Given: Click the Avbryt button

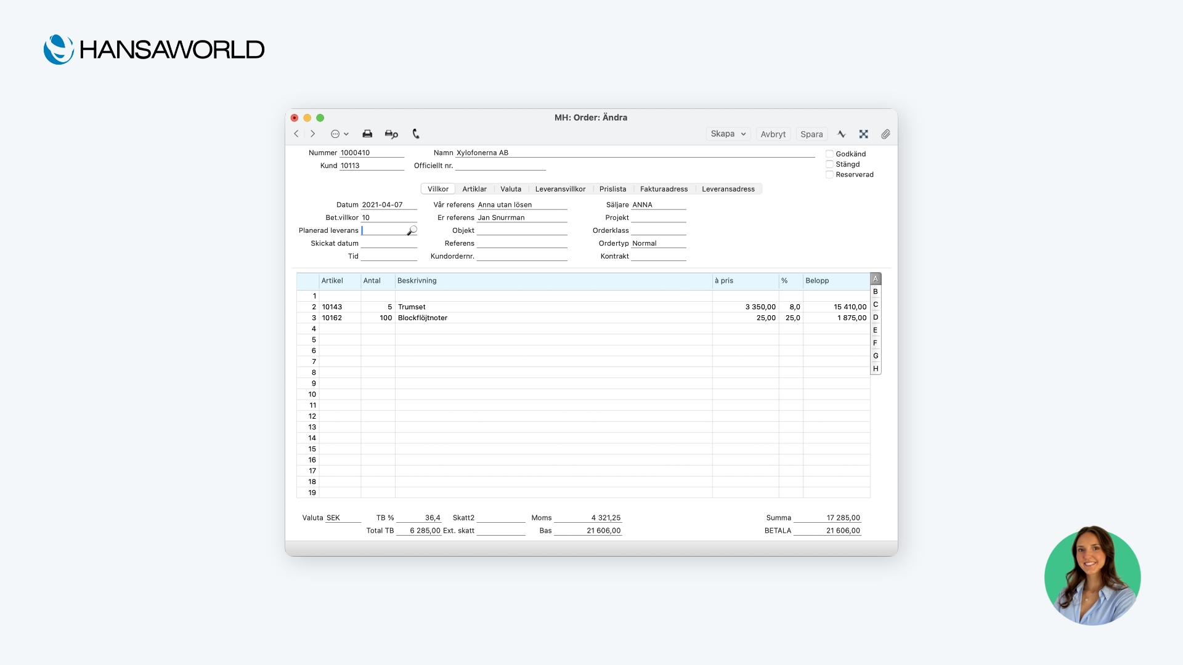Looking at the screenshot, I should pos(773,134).
